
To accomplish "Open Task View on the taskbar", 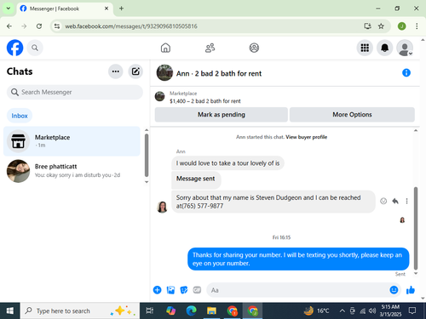I will click(149, 310).
